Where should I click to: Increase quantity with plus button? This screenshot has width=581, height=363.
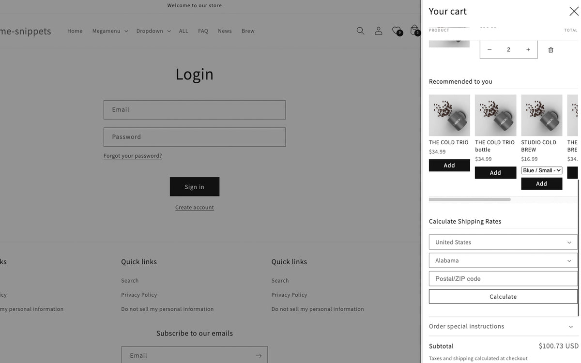point(528,50)
